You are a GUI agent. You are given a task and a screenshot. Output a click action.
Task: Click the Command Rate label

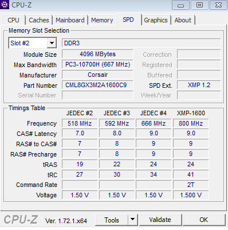[37, 185]
